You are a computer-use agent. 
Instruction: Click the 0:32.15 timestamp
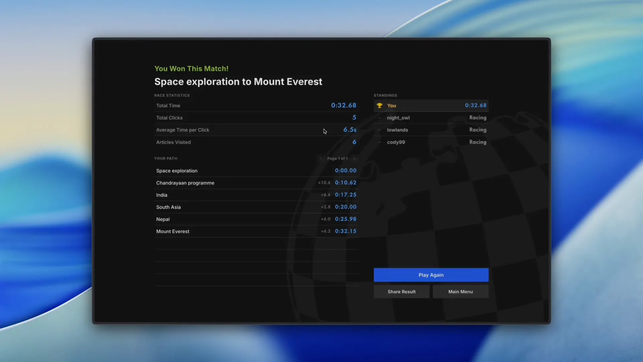coord(346,231)
